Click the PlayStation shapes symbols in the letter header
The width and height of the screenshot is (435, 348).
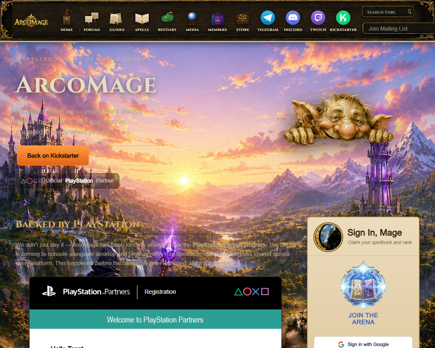[x=251, y=292]
